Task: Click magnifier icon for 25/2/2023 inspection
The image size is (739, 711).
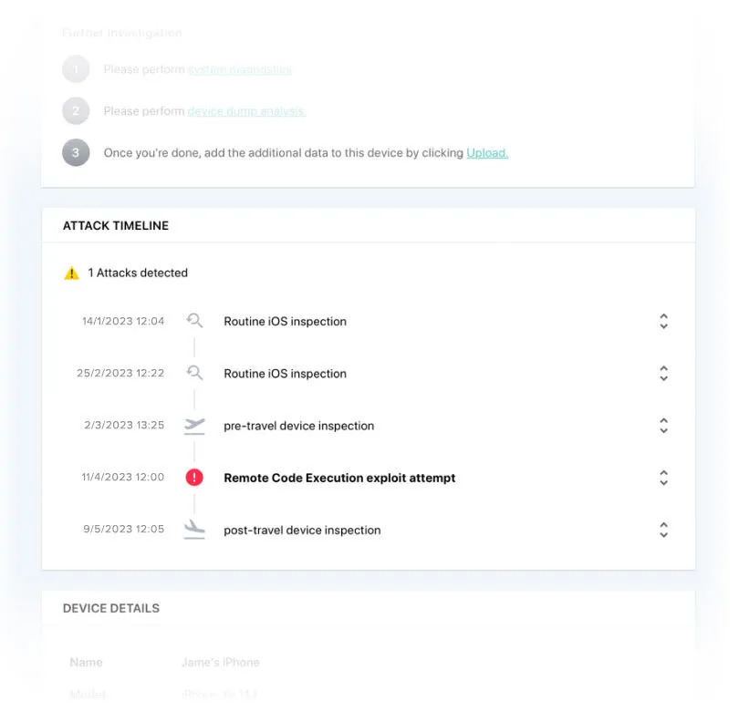Action: coord(194,373)
